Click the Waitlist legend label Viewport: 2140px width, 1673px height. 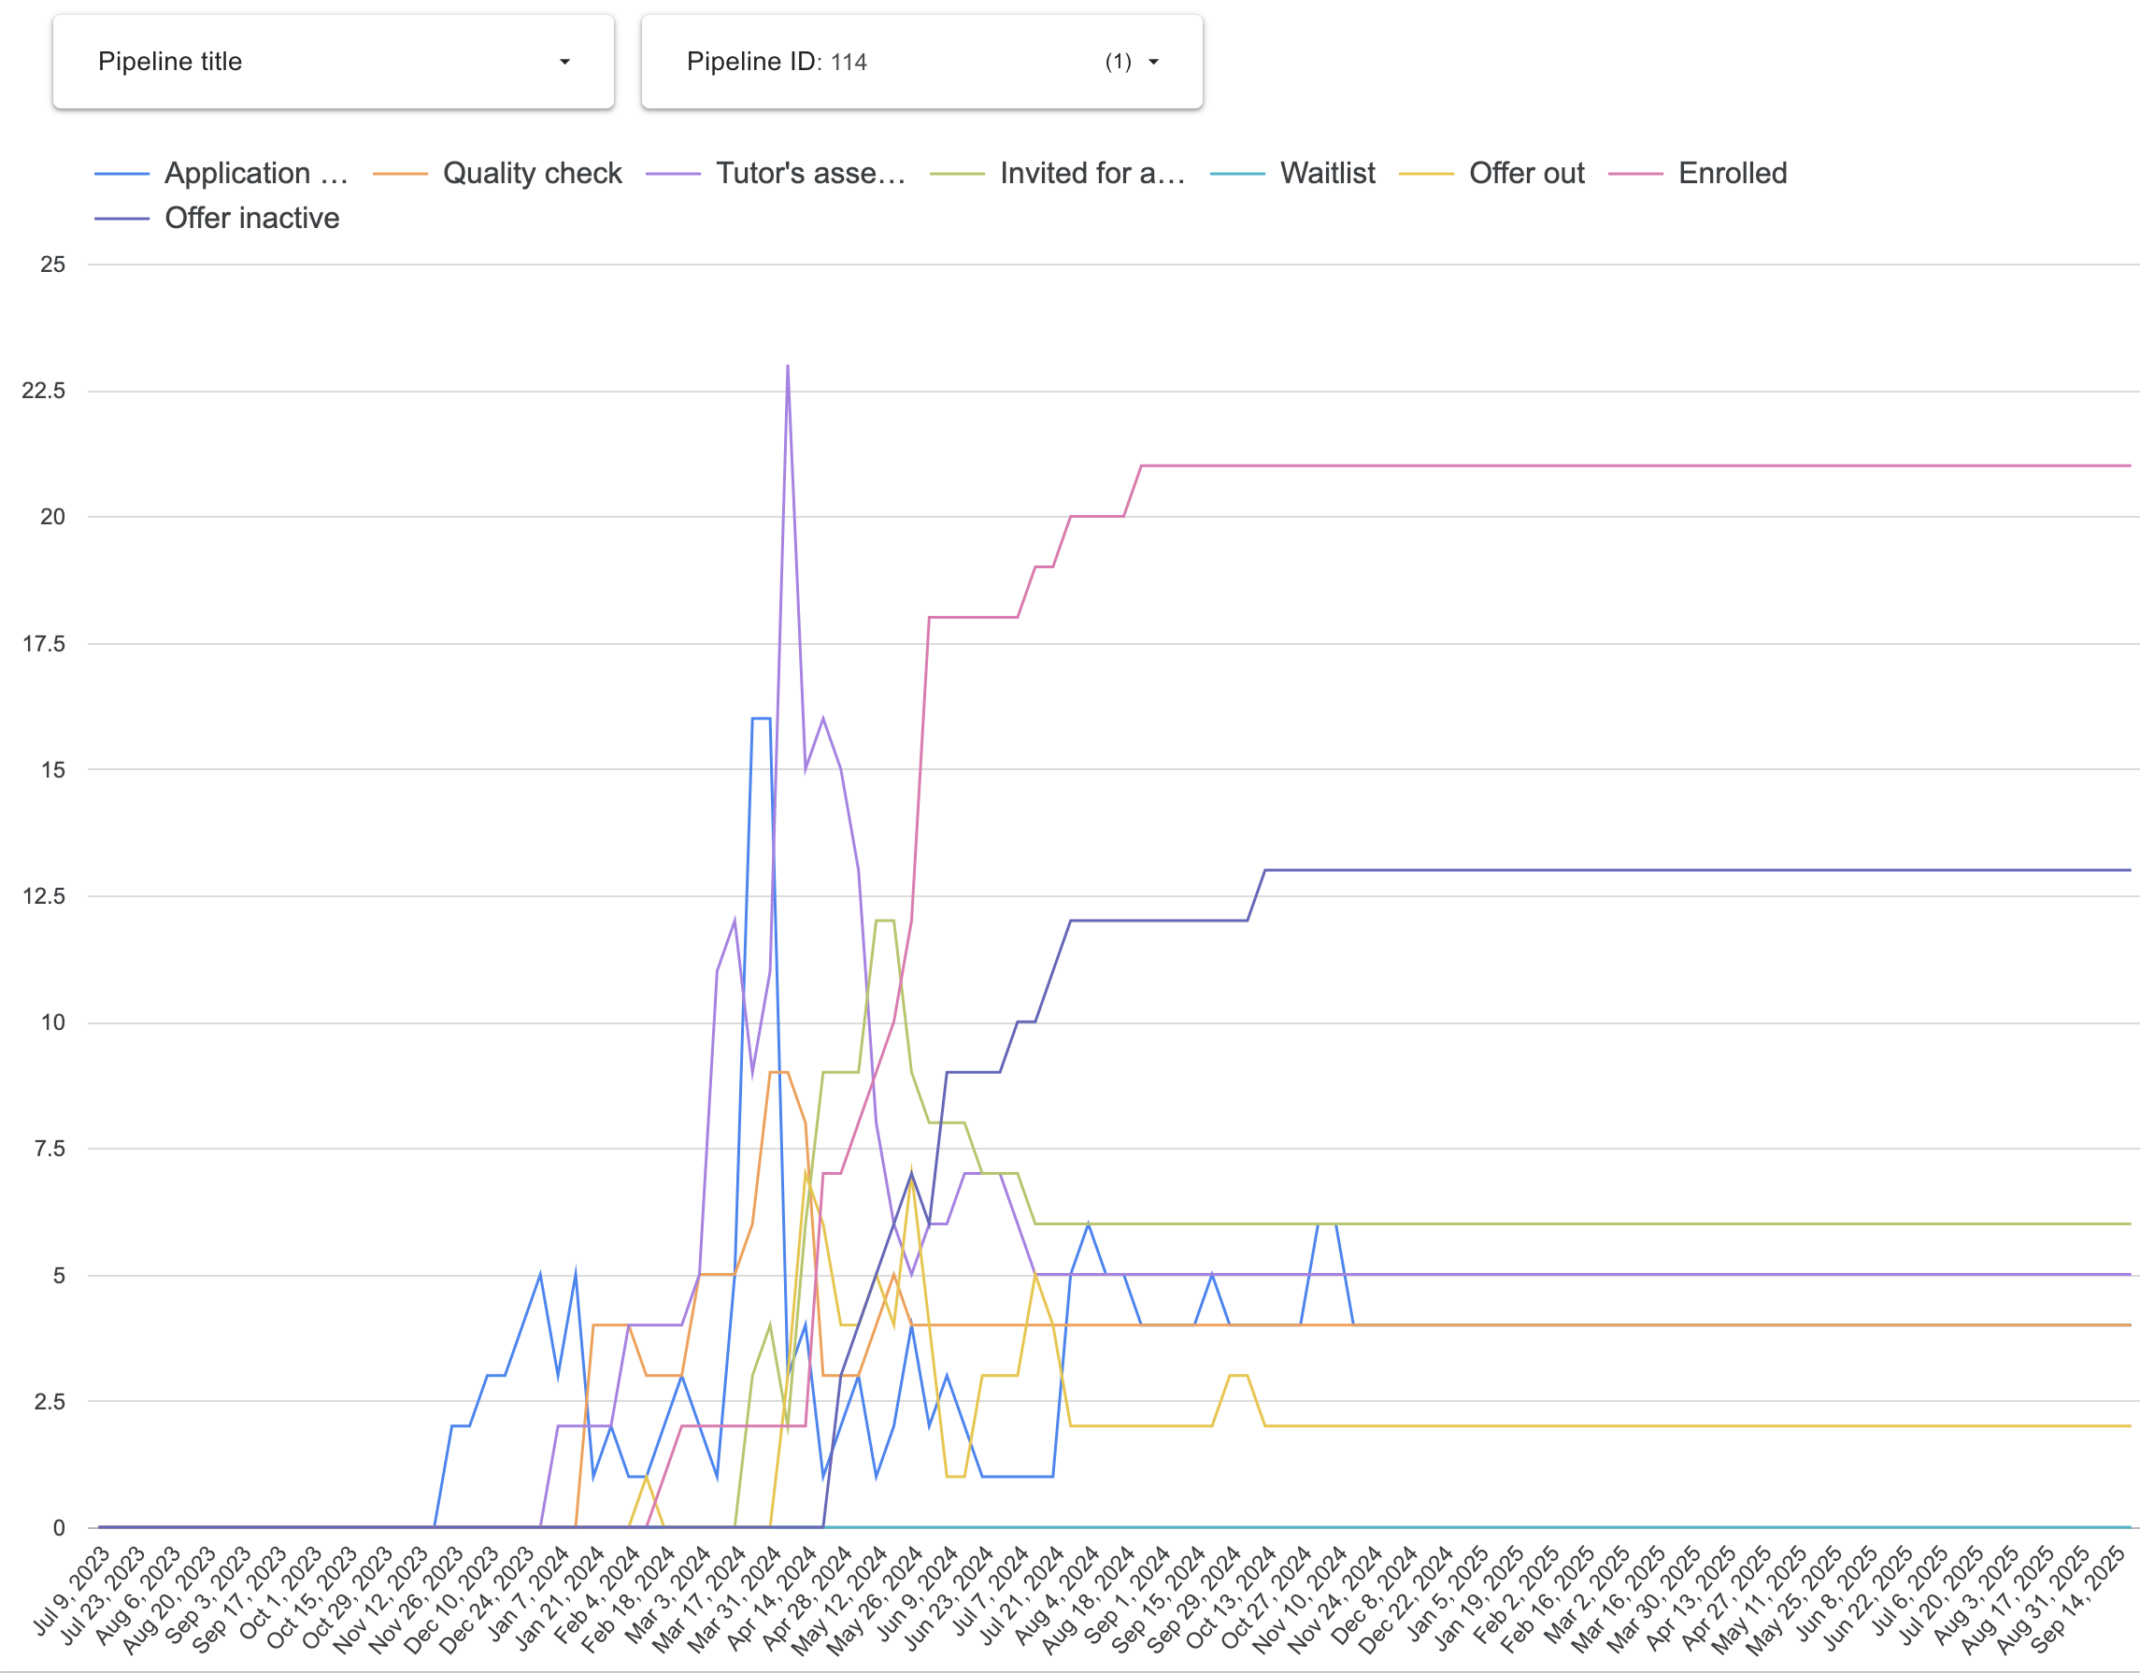(1327, 174)
